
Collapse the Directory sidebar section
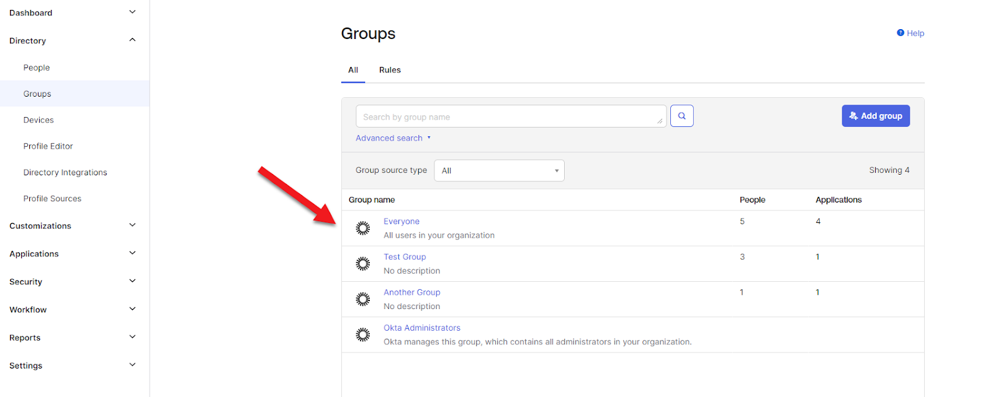point(132,40)
